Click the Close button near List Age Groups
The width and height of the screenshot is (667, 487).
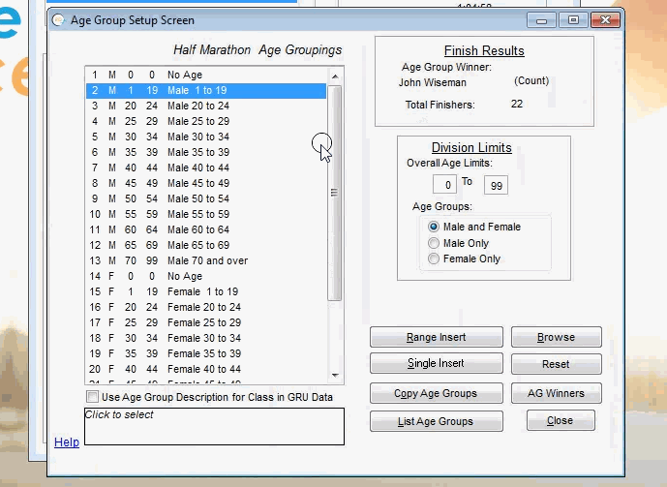click(561, 420)
